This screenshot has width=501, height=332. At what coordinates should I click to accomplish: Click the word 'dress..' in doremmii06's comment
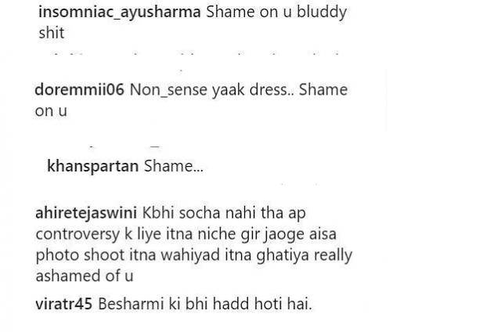pyautogui.click(x=272, y=90)
